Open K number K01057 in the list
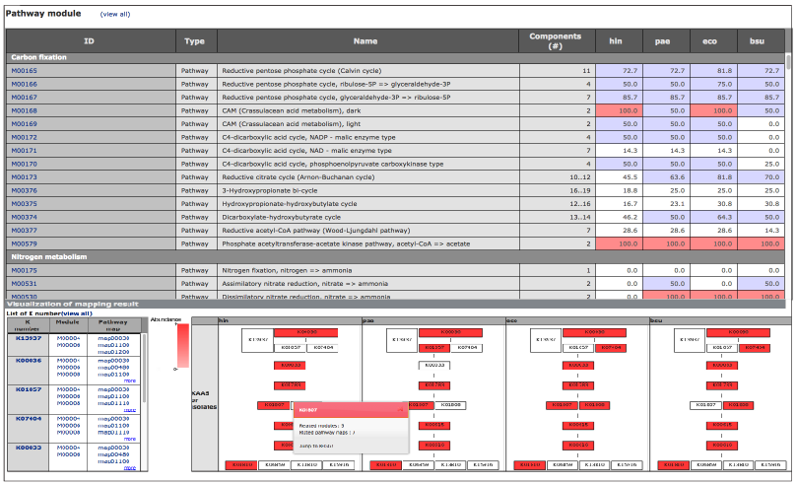 29,389
